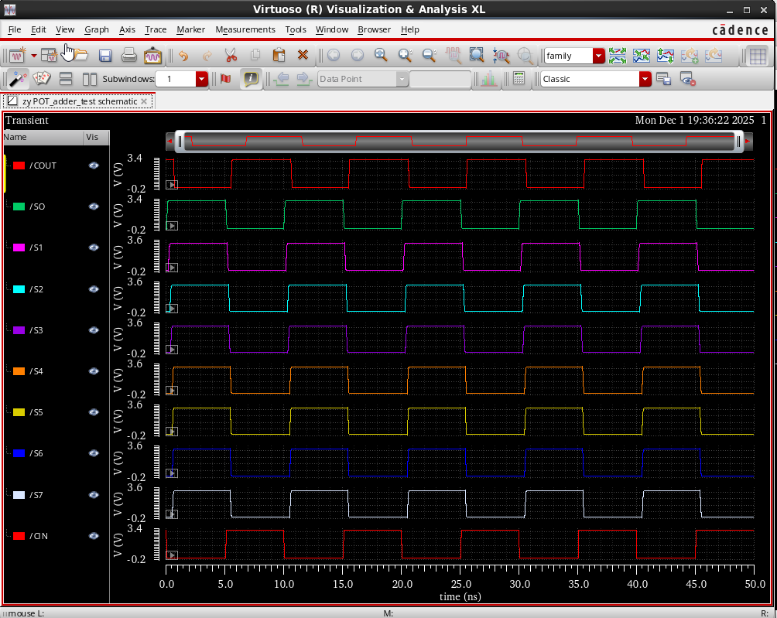Click the yellow /S5 color swatch

click(19, 413)
